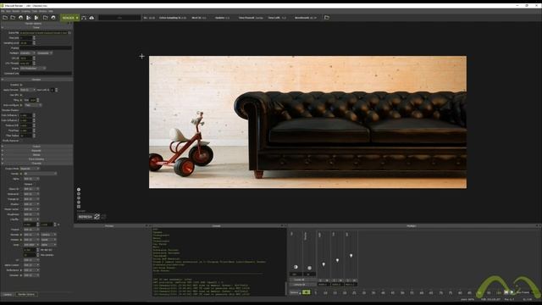Undock the Console panel
Image resolution: width=542 pixels, height=305 pixels.
(x=282, y=226)
